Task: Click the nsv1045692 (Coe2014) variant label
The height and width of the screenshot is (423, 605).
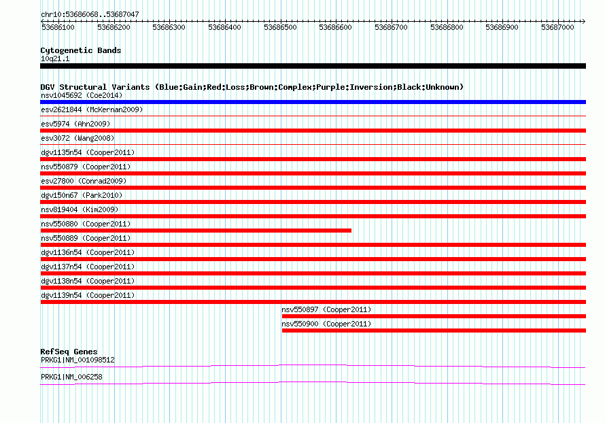Action: coord(82,95)
